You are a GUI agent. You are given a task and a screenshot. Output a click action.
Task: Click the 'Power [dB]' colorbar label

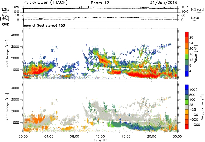click(x=196, y=54)
